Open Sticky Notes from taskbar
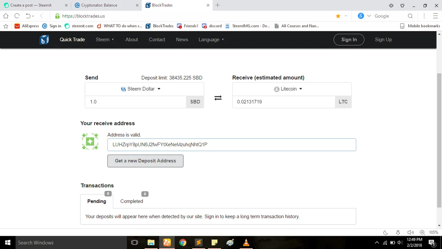Screen dimensions: 442x249 (x=214, y=242)
